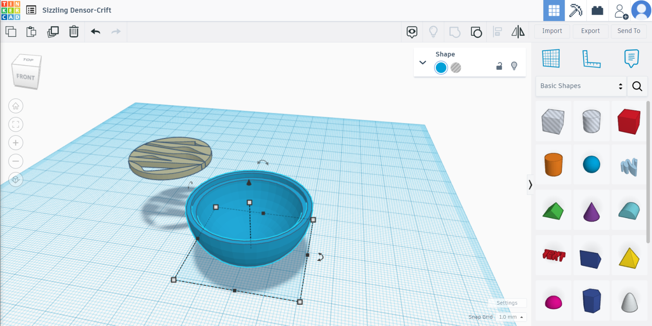This screenshot has height=326, width=652.
Task: Click the Sizzling Densor-Crift design name
Action: 77,10
